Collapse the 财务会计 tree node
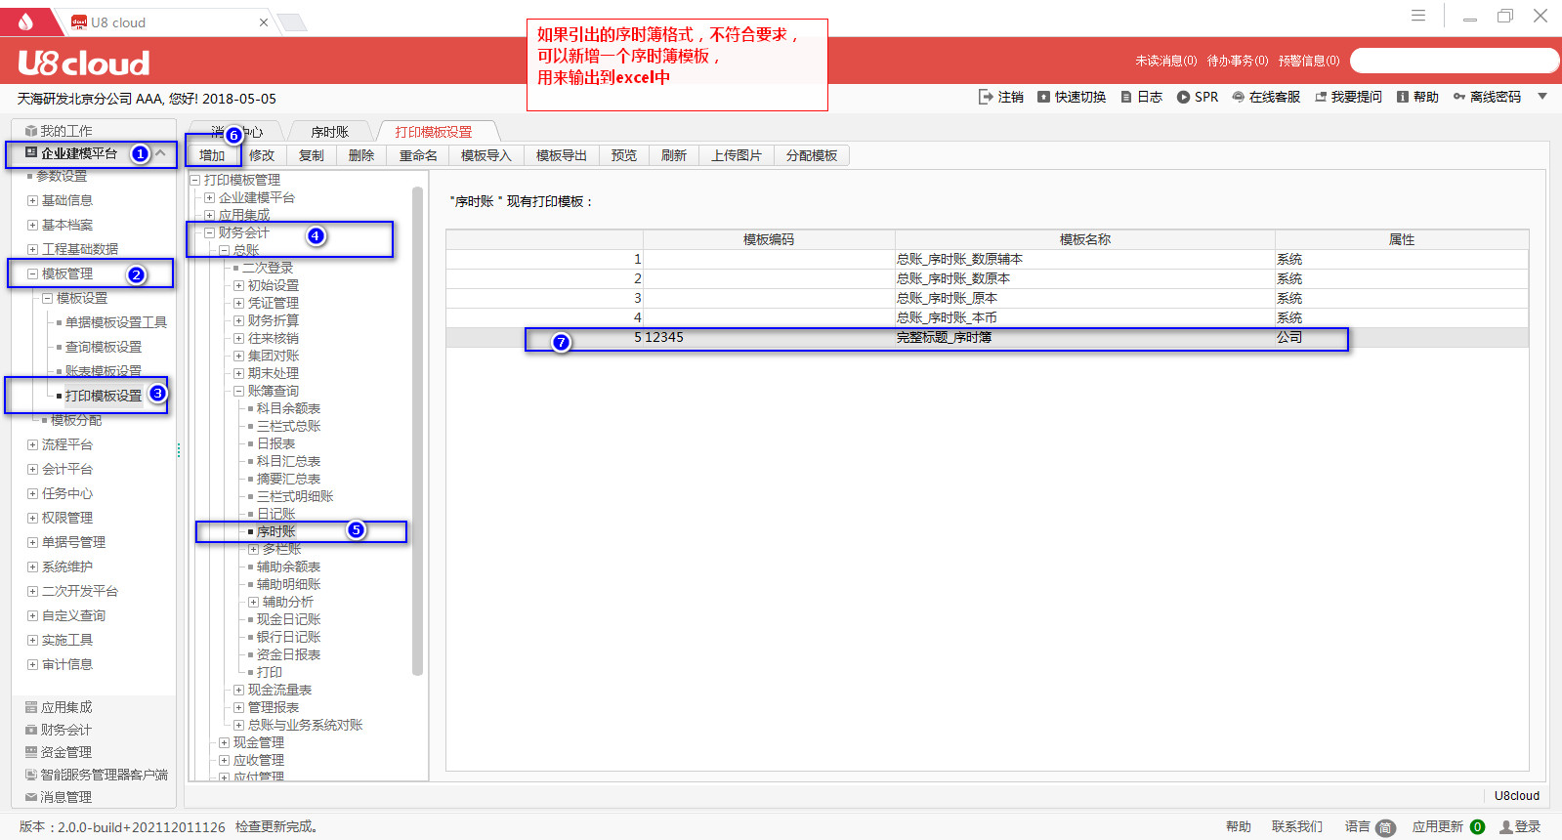1562x840 pixels. click(x=209, y=232)
